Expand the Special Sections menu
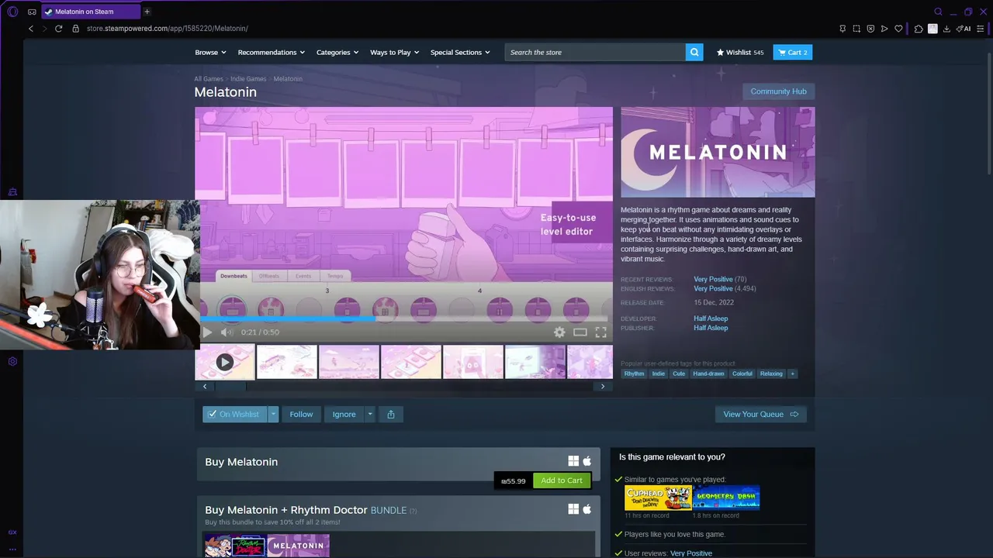The image size is (993, 558). pyautogui.click(x=460, y=53)
